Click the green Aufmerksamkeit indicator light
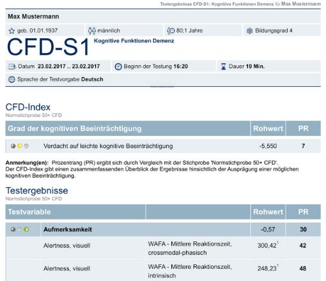 26,229
